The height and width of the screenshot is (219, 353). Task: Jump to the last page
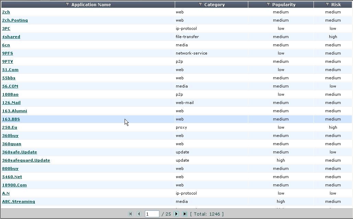click(185, 214)
